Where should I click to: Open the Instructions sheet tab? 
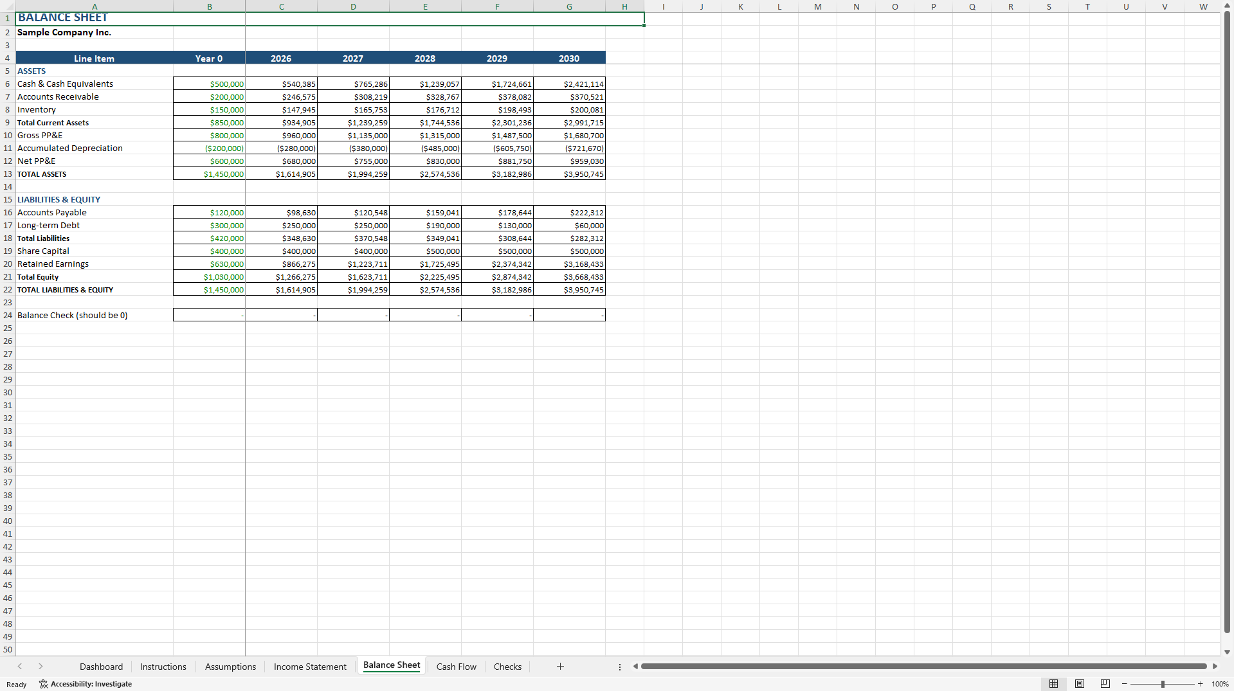(x=163, y=667)
